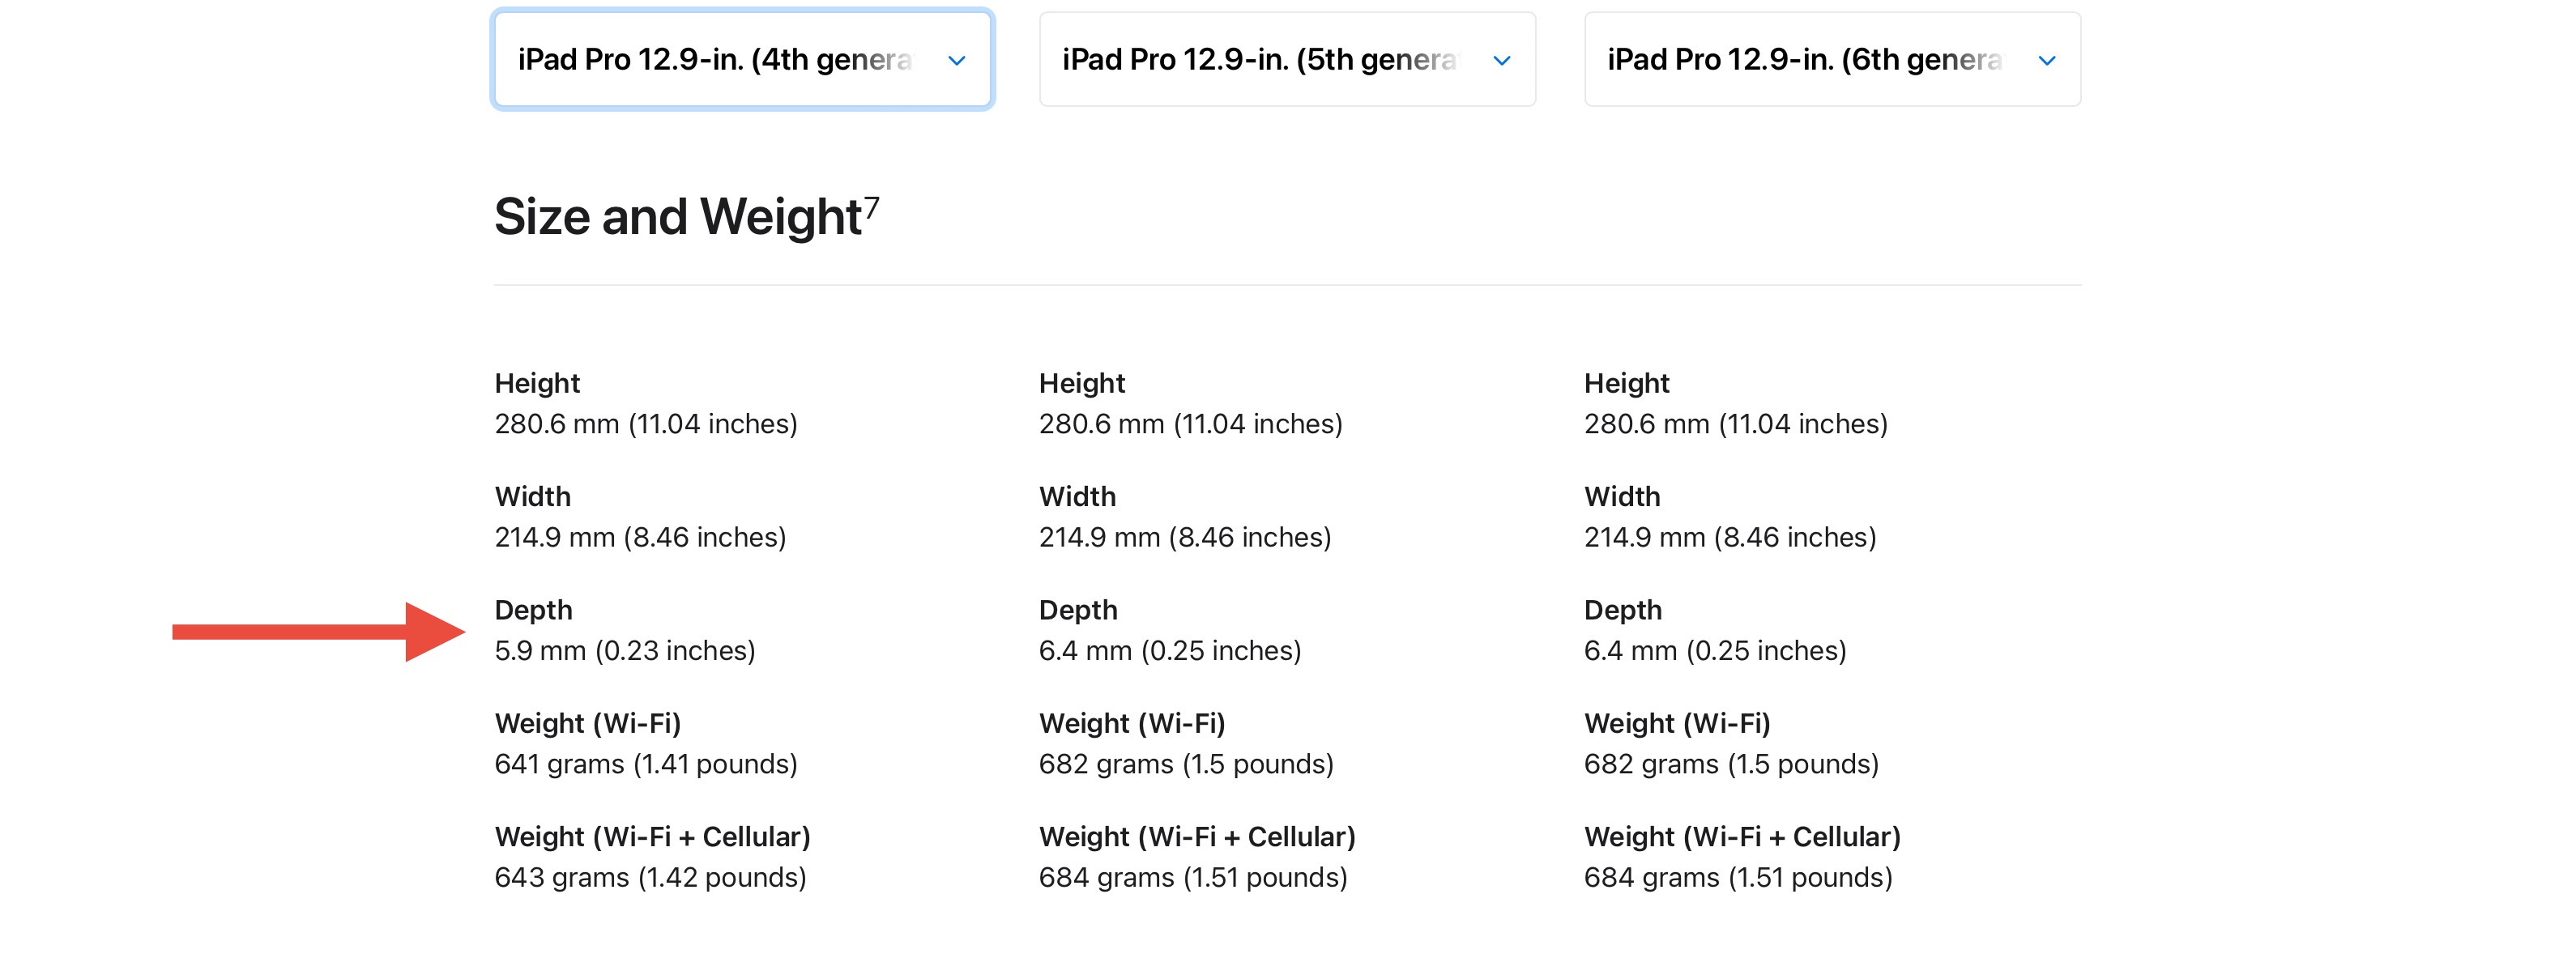Open footnote 7 beside Size and Weight
The width and height of the screenshot is (2576, 975).
tap(872, 206)
